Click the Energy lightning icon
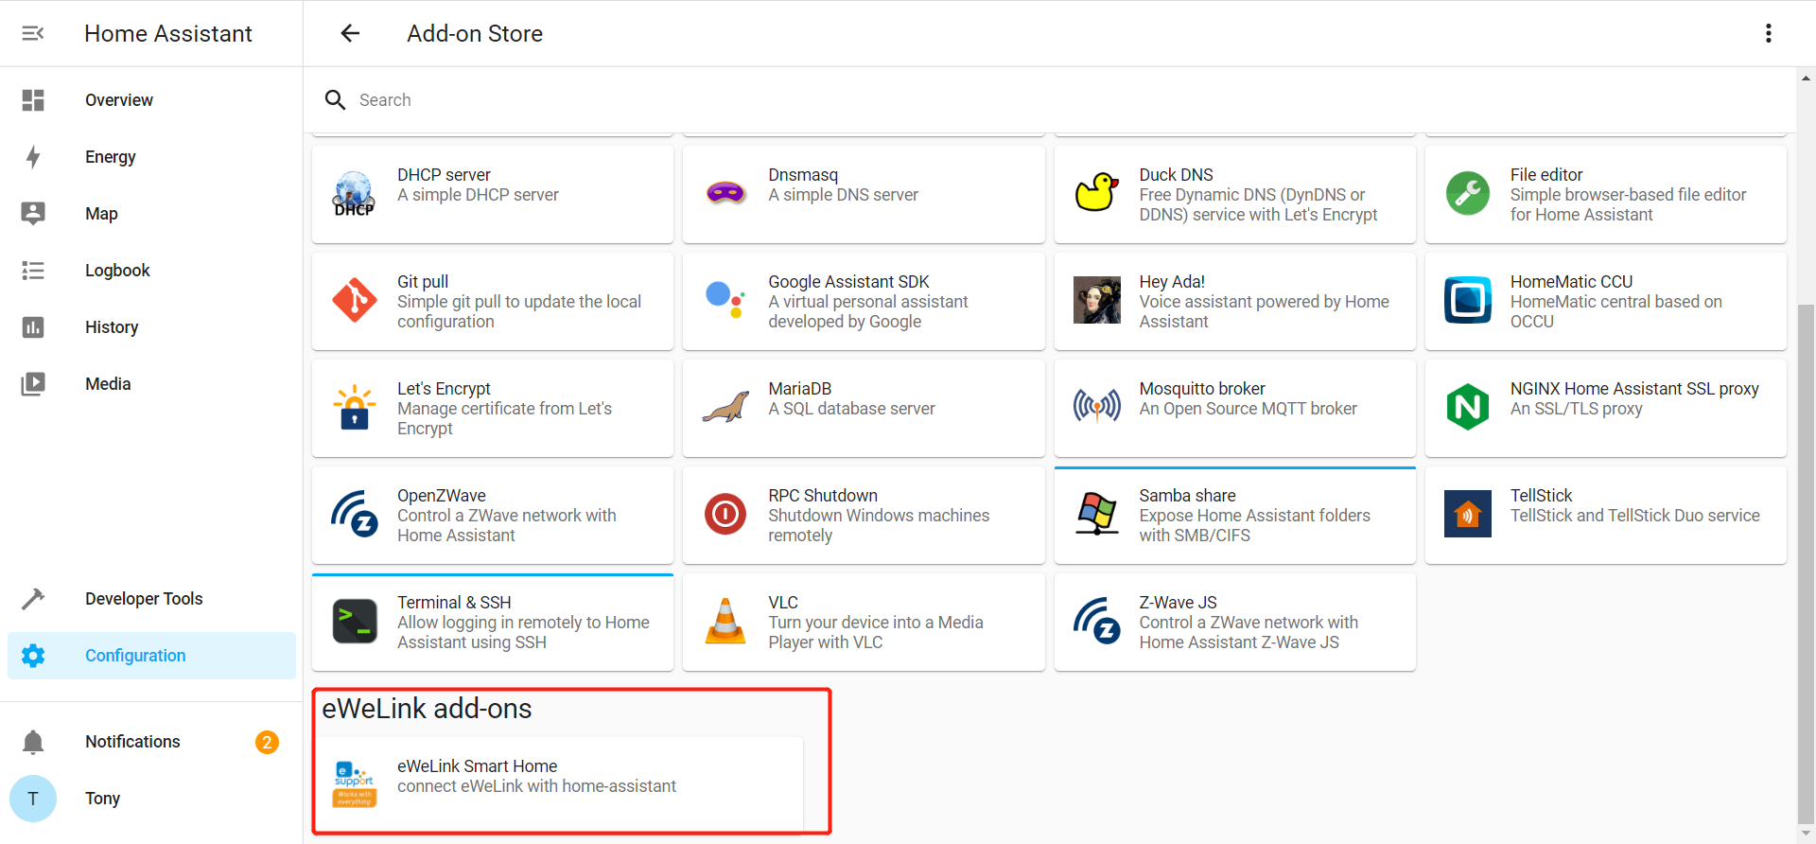 pos(33,157)
